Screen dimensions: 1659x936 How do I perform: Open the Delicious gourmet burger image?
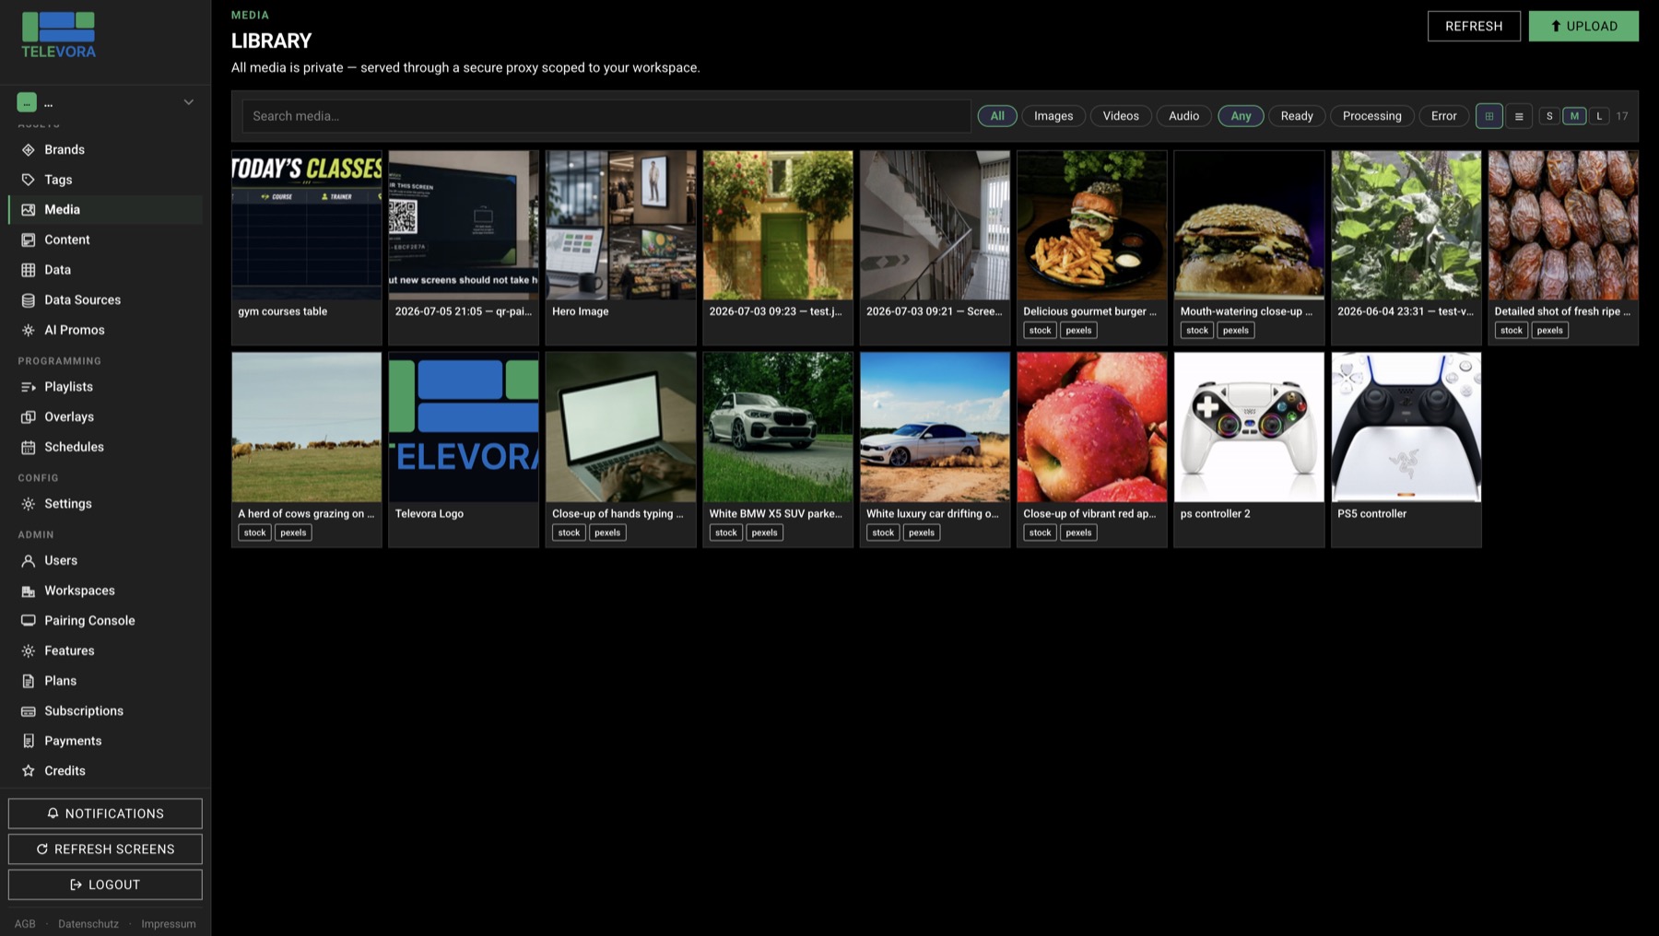pyautogui.click(x=1092, y=226)
